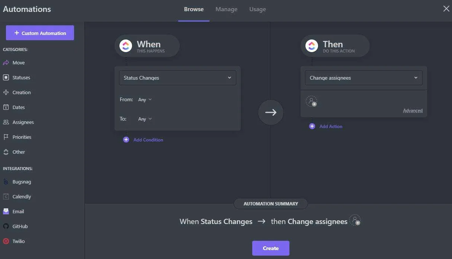Click the AUTOMATION SUMMARY label
Image resolution: width=452 pixels, height=259 pixels.
pos(271,204)
